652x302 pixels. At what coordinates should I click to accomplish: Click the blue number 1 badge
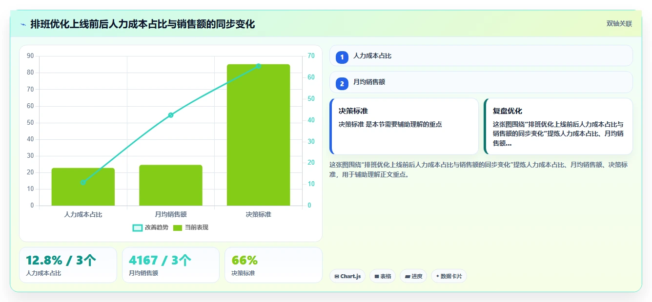tap(342, 57)
